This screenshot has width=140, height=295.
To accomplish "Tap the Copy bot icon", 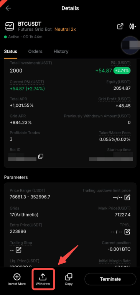I will coord(69,277).
